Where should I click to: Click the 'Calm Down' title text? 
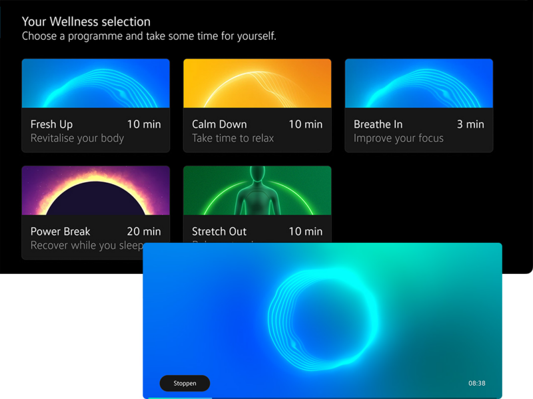coord(219,124)
